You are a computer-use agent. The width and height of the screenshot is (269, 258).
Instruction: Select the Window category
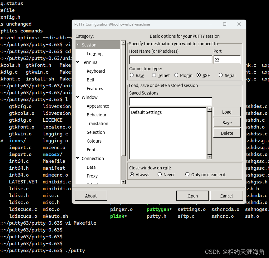click(90, 97)
